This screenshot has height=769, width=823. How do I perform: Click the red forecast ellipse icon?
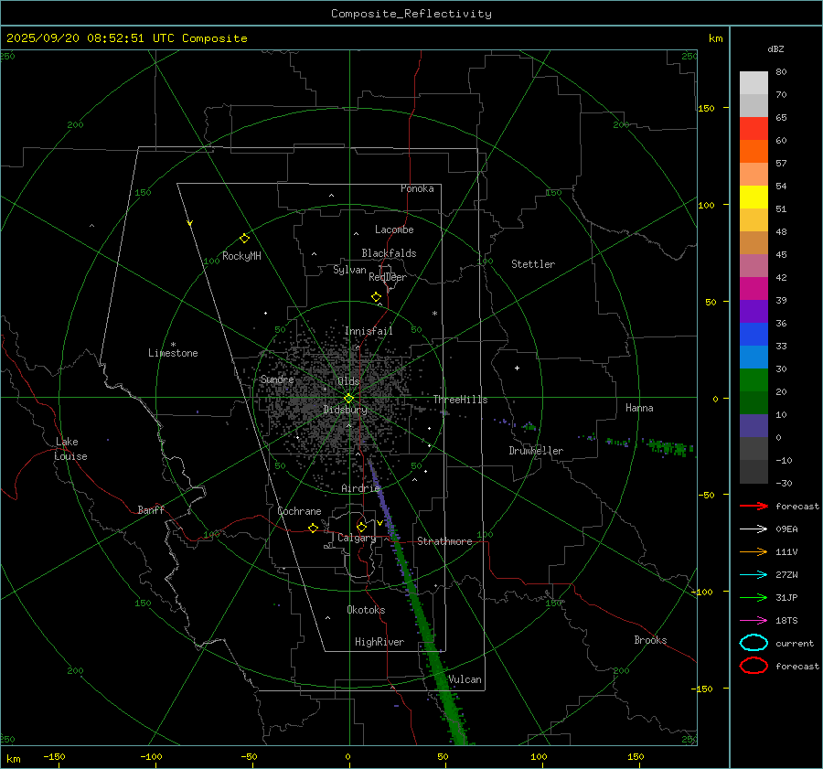point(754,666)
